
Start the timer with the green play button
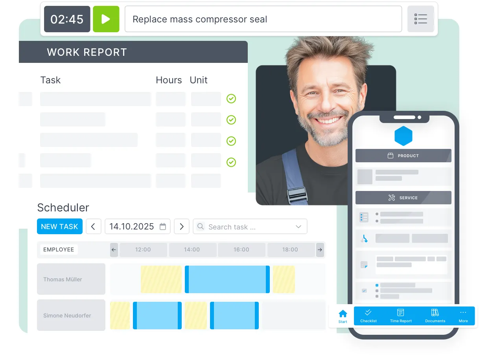[x=106, y=19]
